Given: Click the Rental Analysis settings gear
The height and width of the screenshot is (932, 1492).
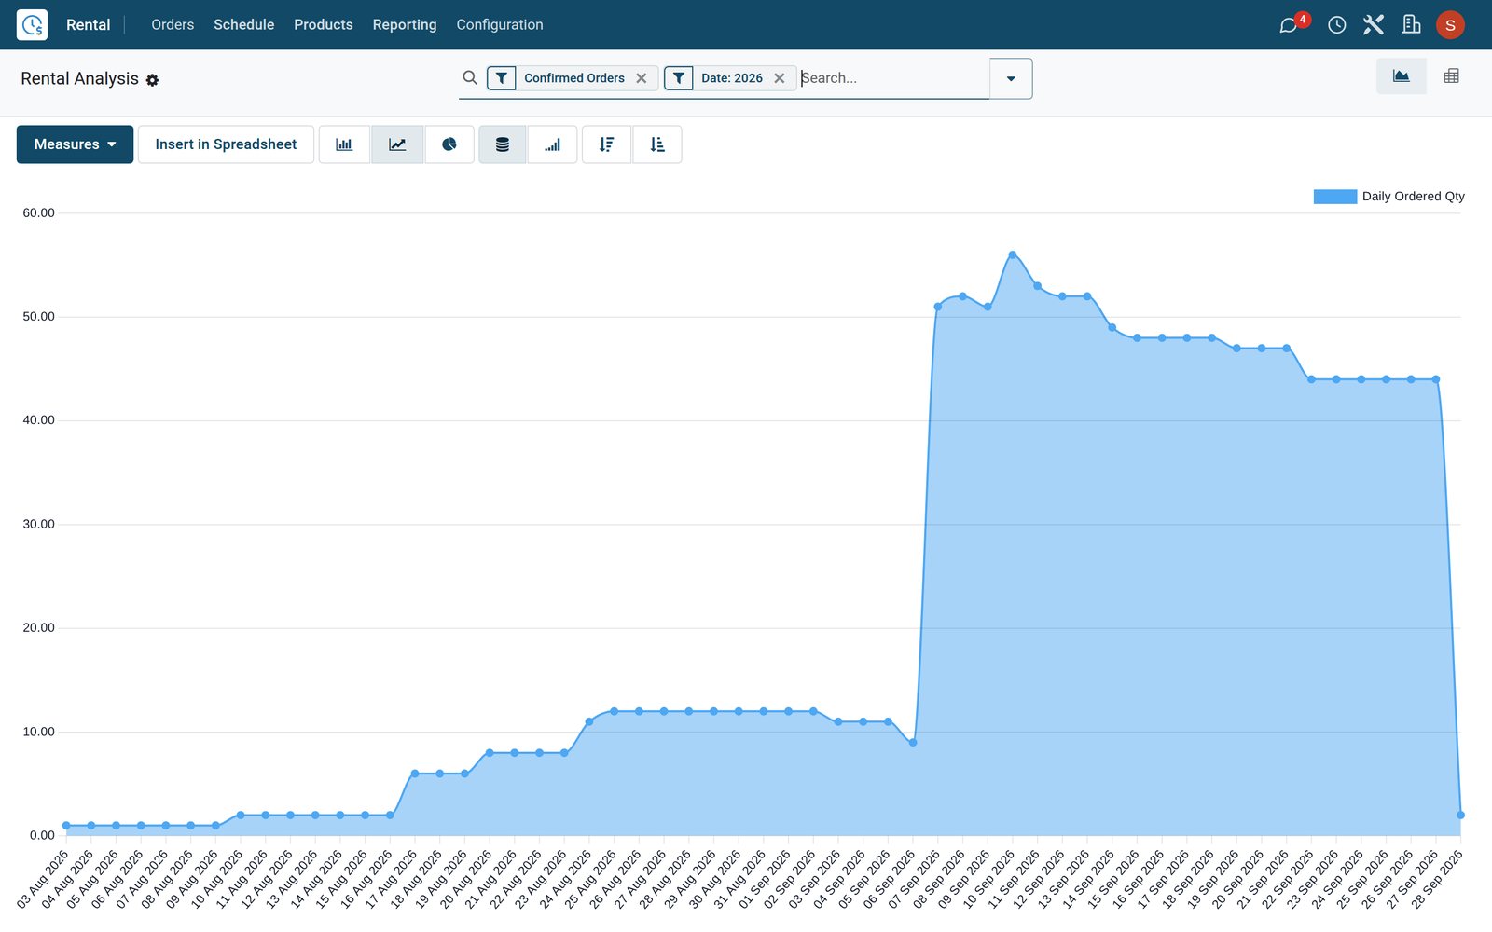Looking at the screenshot, I should tap(152, 80).
